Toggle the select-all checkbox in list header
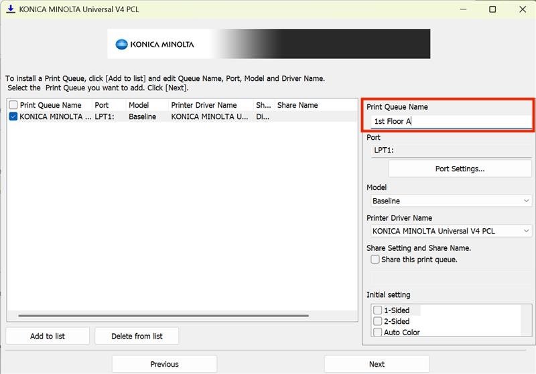Viewport: 536px width, 374px height. click(13, 105)
